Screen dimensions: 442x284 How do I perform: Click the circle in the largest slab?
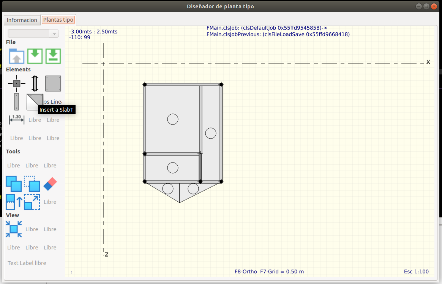pyautogui.click(x=173, y=119)
